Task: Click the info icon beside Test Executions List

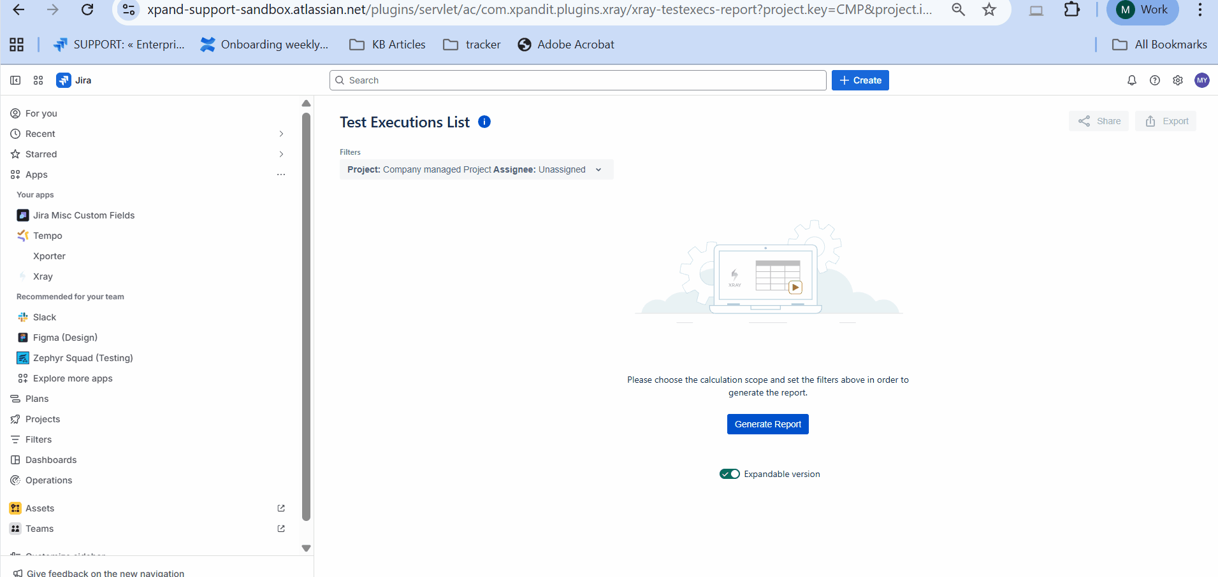Action: click(x=484, y=122)
